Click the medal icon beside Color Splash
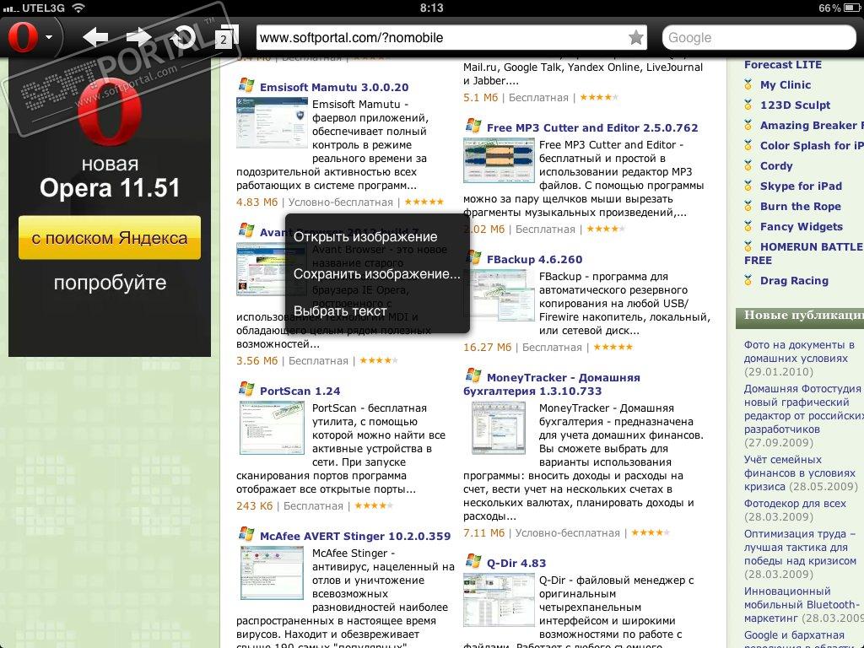 748,145
